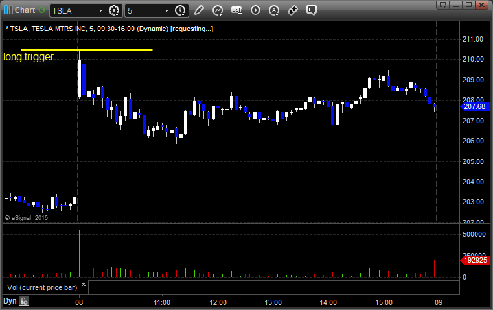Click the play/replay mode button

point(255,10)
